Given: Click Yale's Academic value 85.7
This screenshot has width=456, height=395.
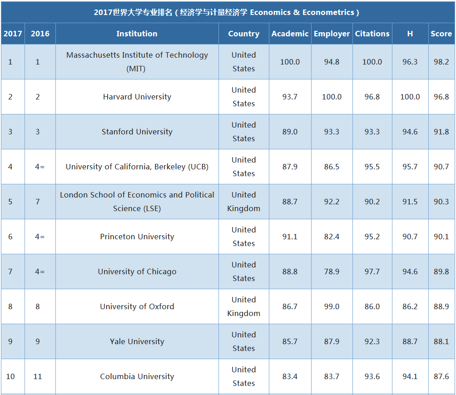Looking at the screenshot, I should [290, 341].
